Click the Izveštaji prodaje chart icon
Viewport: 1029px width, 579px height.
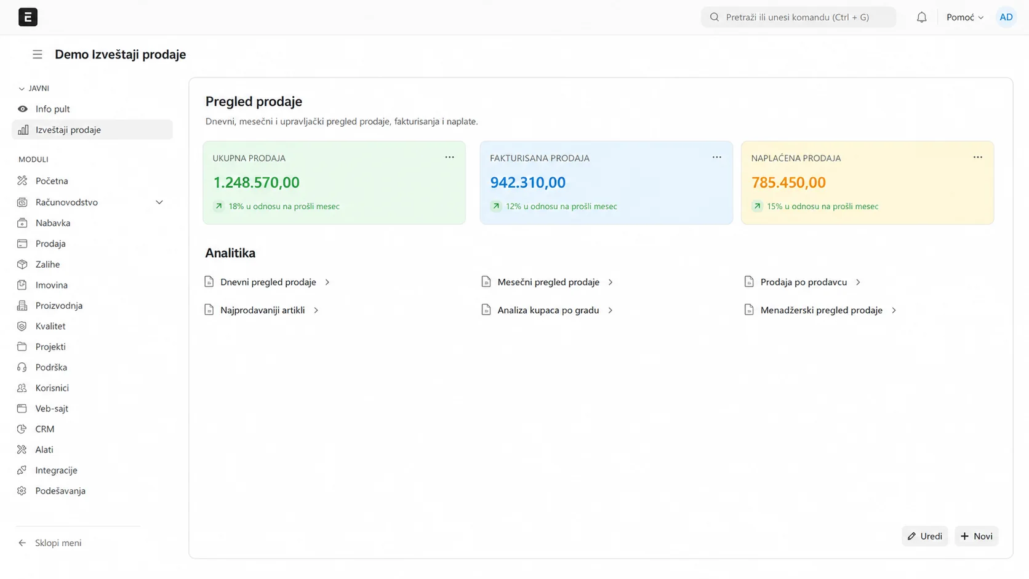(x=23, y=130)
